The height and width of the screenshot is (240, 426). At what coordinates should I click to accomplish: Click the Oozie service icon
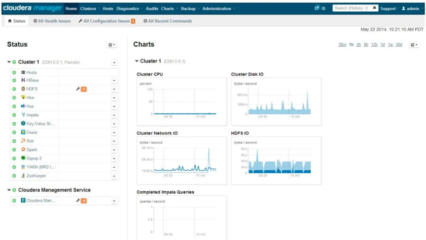pos(23,132)
